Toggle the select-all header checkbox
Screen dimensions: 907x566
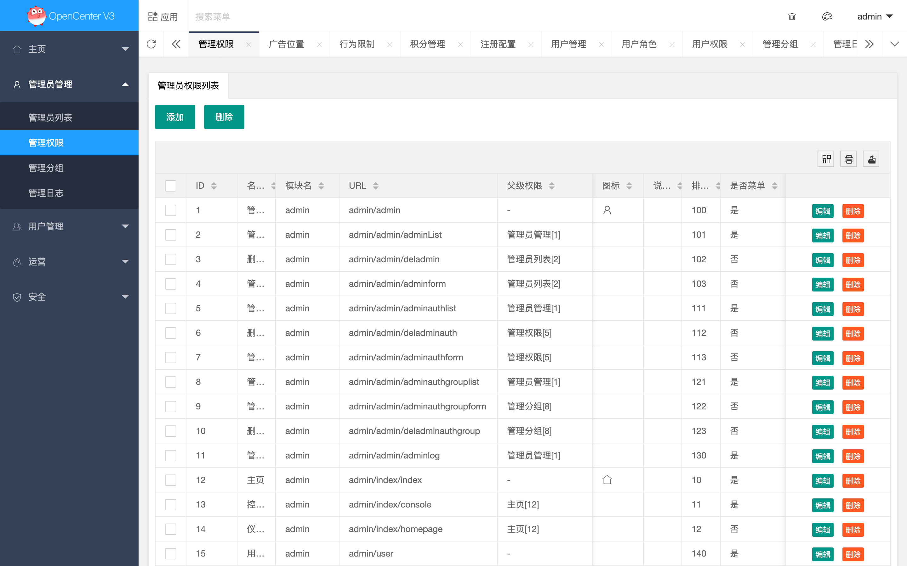coord(170,186)
